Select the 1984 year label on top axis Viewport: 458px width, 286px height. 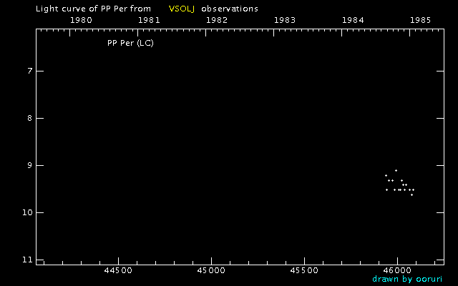tap(354, 20)
